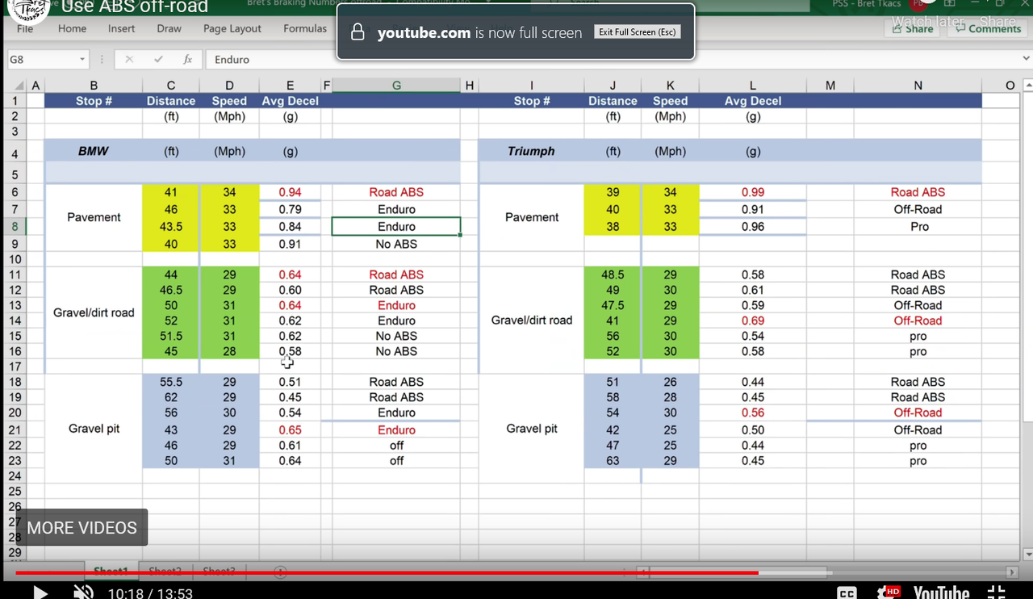
Task: Click cell J23 value 63
Action: coord(613,461)
